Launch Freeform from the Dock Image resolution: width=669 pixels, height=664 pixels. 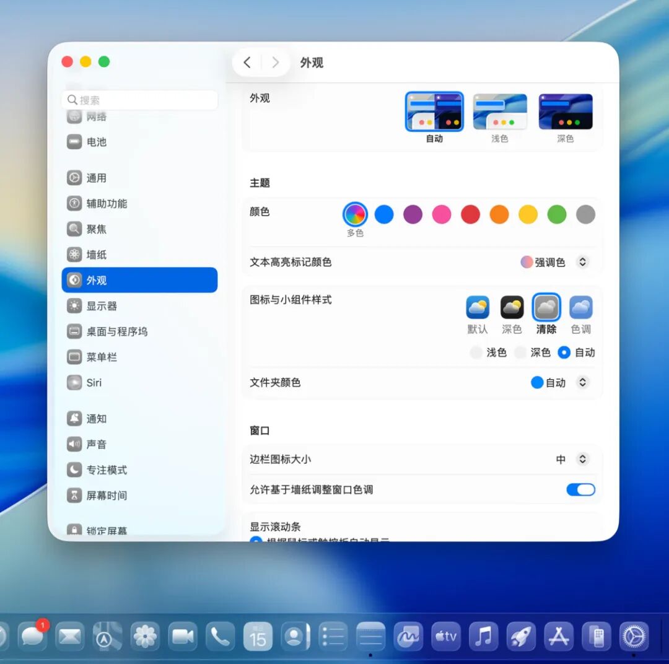[408, 636]
